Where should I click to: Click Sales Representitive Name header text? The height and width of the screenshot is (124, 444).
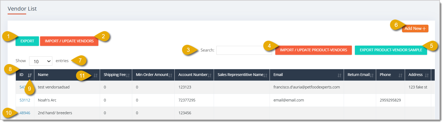pyautogui.click(x=240, y=75)
